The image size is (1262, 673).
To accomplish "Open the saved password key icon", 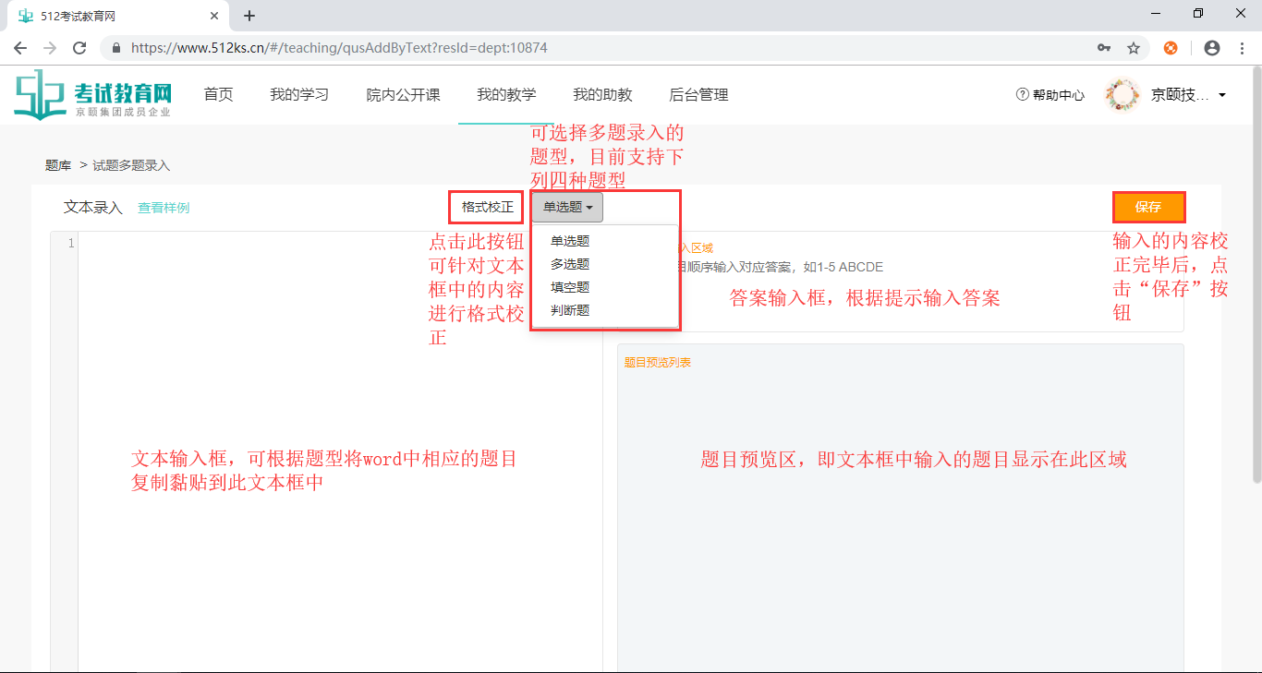I will tap(1104, 48).
